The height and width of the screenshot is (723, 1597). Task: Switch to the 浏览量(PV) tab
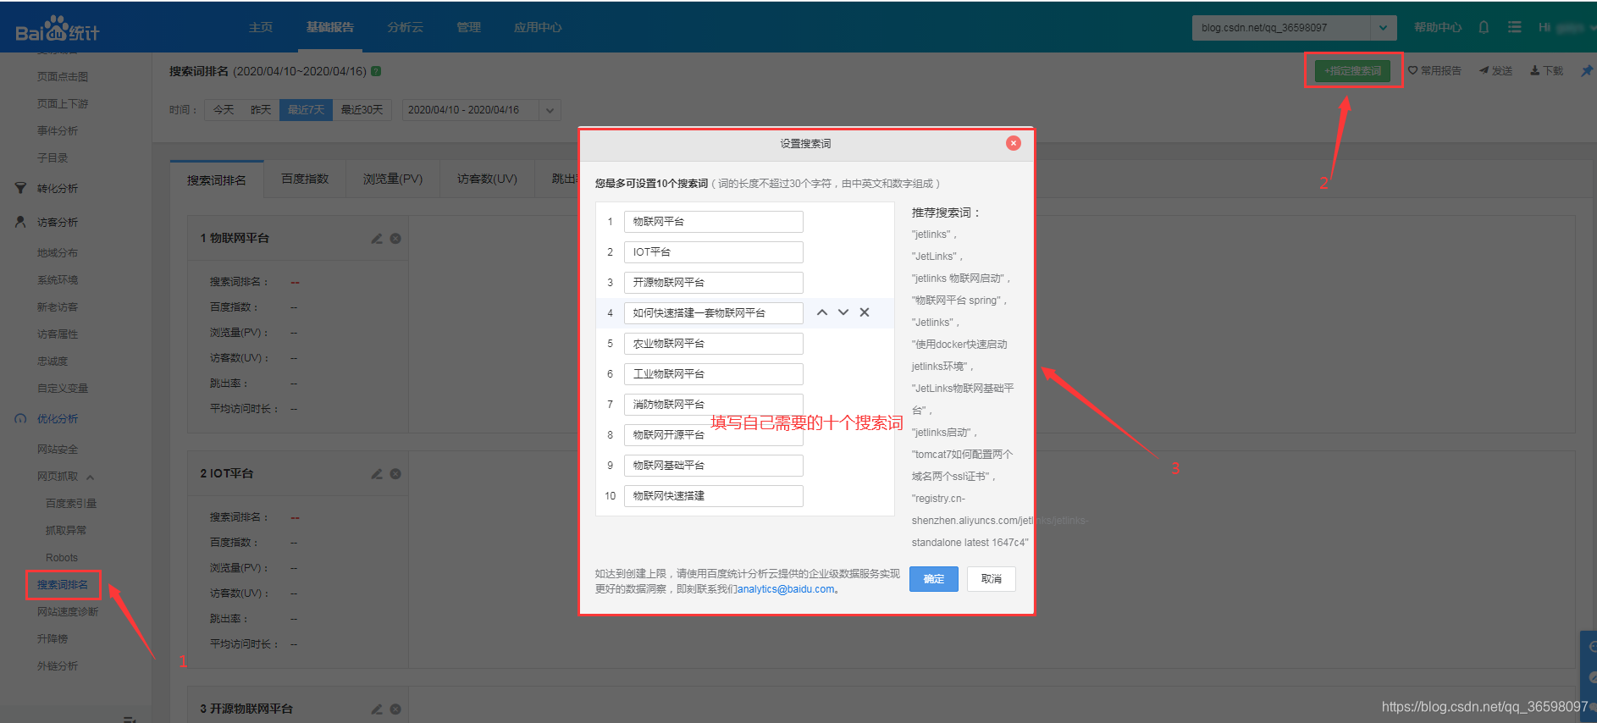tap(393, 179)
